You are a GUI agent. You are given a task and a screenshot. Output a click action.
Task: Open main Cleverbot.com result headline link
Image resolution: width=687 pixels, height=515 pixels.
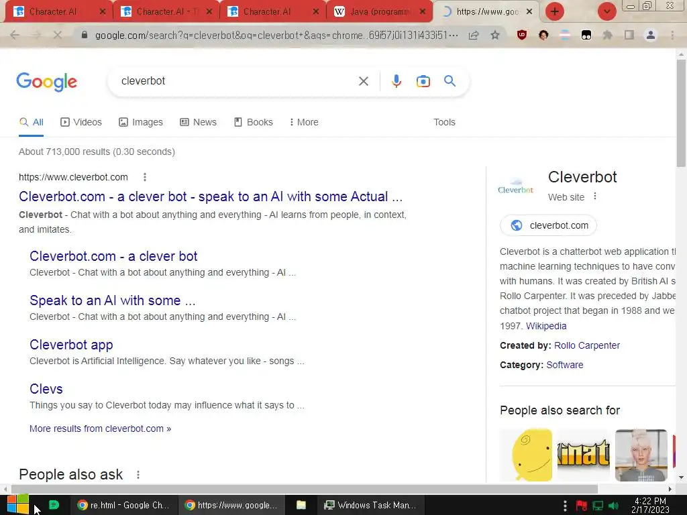click(x=211, y=196)
